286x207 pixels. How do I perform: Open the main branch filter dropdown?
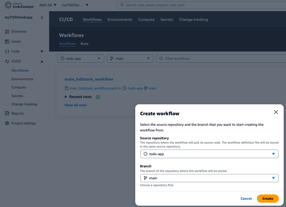(x=130, y=58)
